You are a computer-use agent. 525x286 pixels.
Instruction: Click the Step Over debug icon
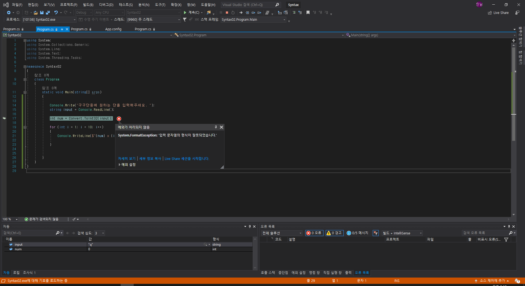point(253,13)
